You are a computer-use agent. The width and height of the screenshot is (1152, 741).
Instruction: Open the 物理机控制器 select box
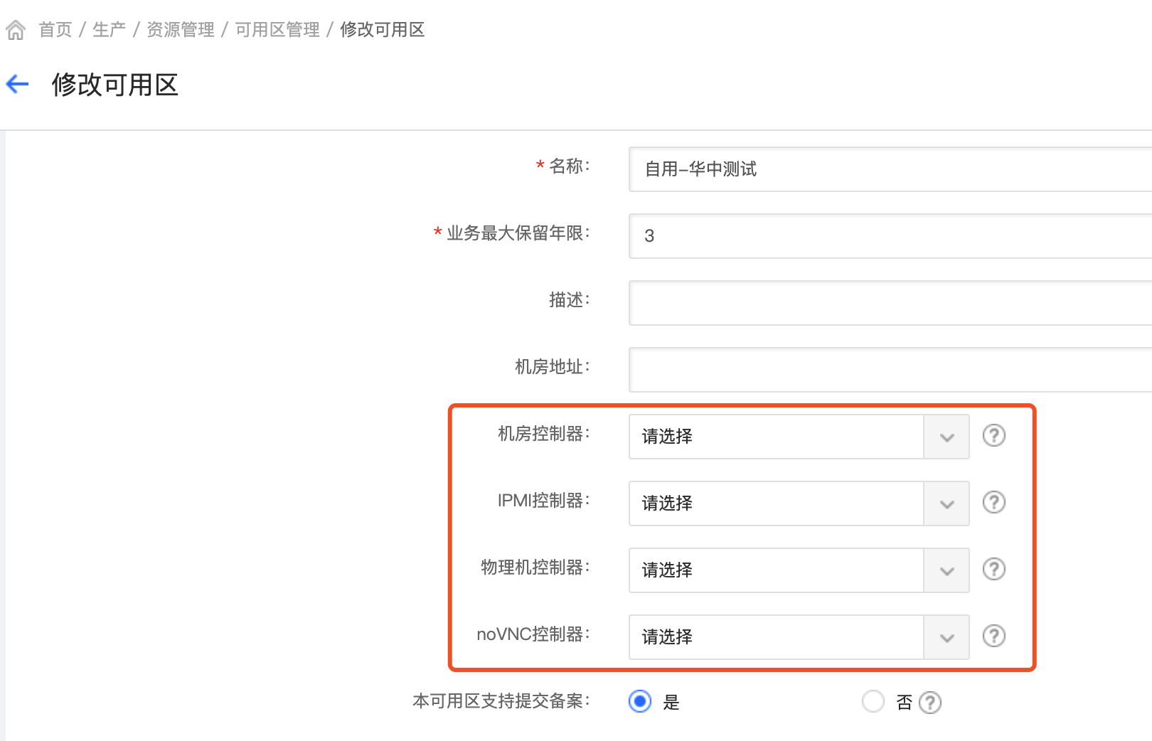799,570
